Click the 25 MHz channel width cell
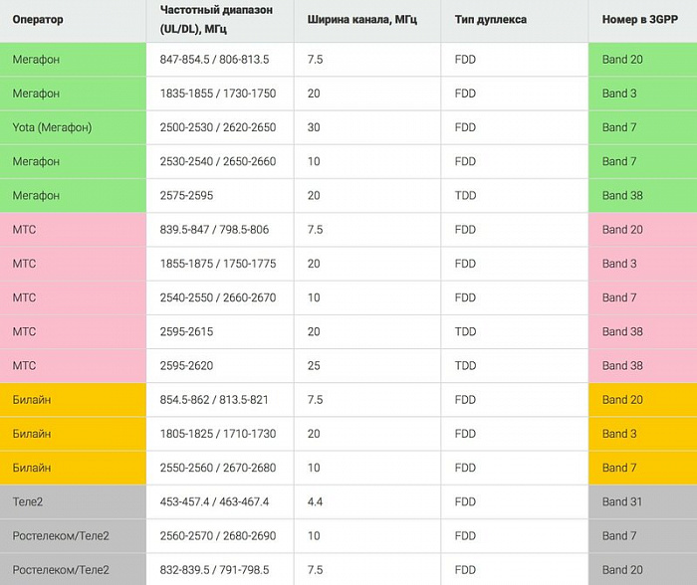Screen dimensions: 697x585 pyautogui.click(x=367, y=365)
